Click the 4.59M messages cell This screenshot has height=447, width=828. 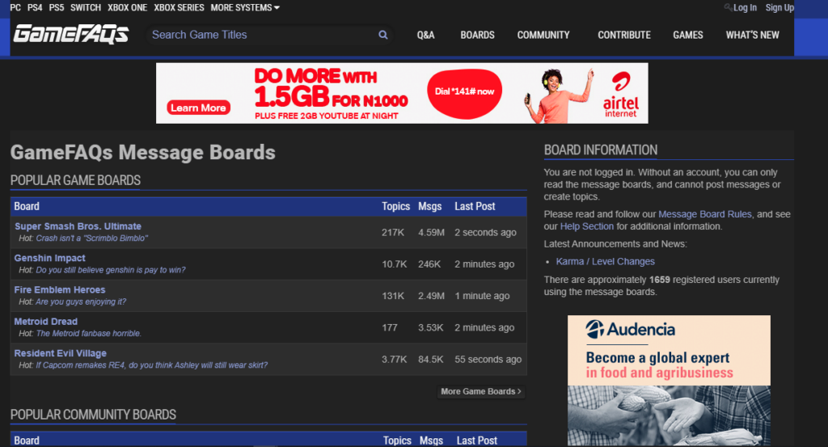(432, 233)
